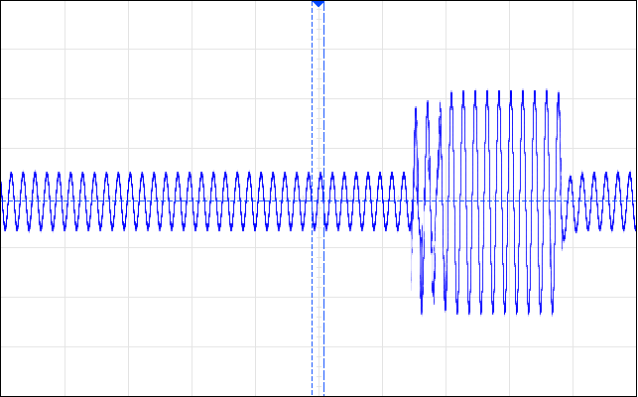This screenshot has height=397, width=638.
Task: Click the empty grid area above the small waveform
Action: pos(163,102)
